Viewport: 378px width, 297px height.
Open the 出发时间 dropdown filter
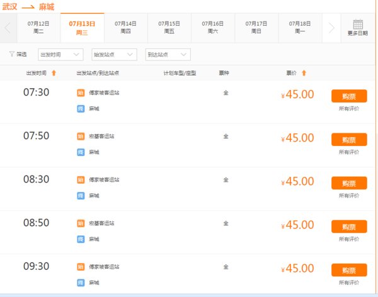[60, 55]
